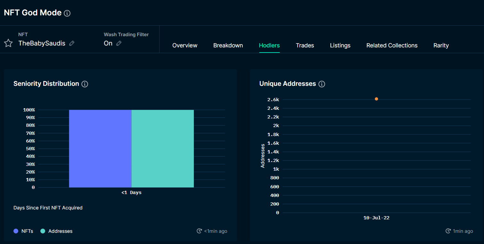The image size is (484, 244).
Task: Click the '10-Jul-22' date label
Action: click(x=376, y=218)
